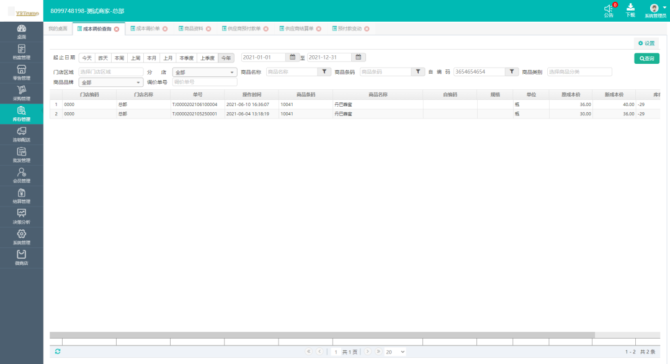Select the 本月 date range option

151,58
